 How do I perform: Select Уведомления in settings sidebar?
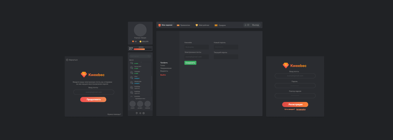tap(166, 68)
